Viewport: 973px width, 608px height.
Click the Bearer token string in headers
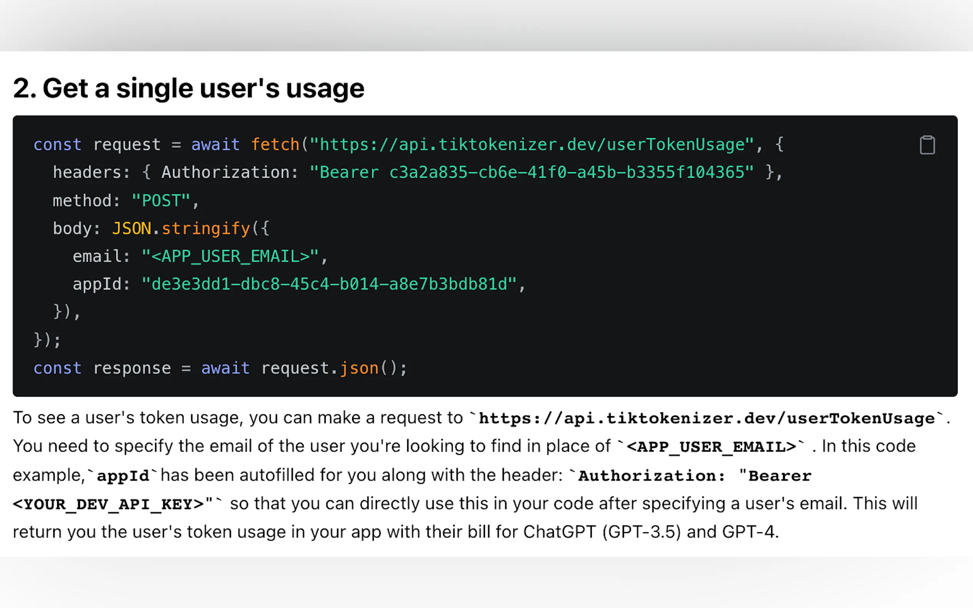[x=531, y=173]
